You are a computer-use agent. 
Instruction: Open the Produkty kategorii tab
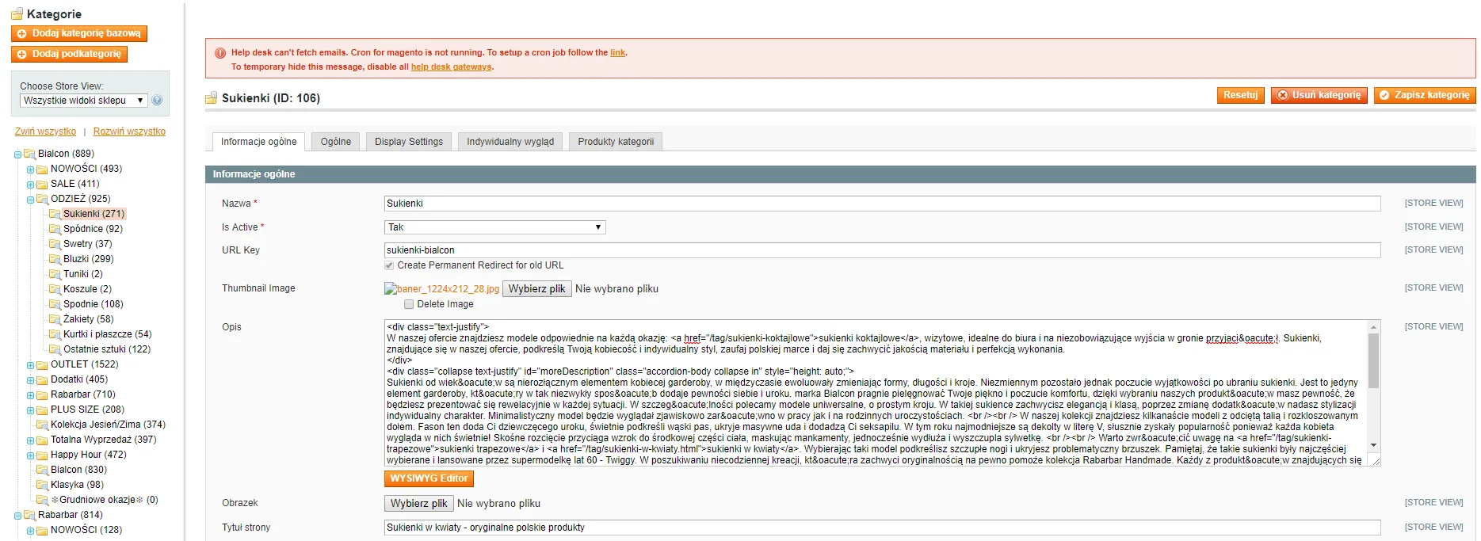tap(616, 142)
